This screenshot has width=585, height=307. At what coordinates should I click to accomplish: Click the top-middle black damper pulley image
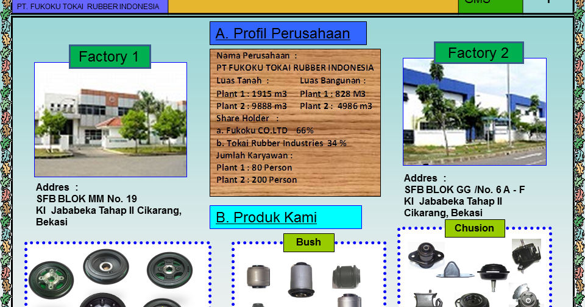click(106, 266)
